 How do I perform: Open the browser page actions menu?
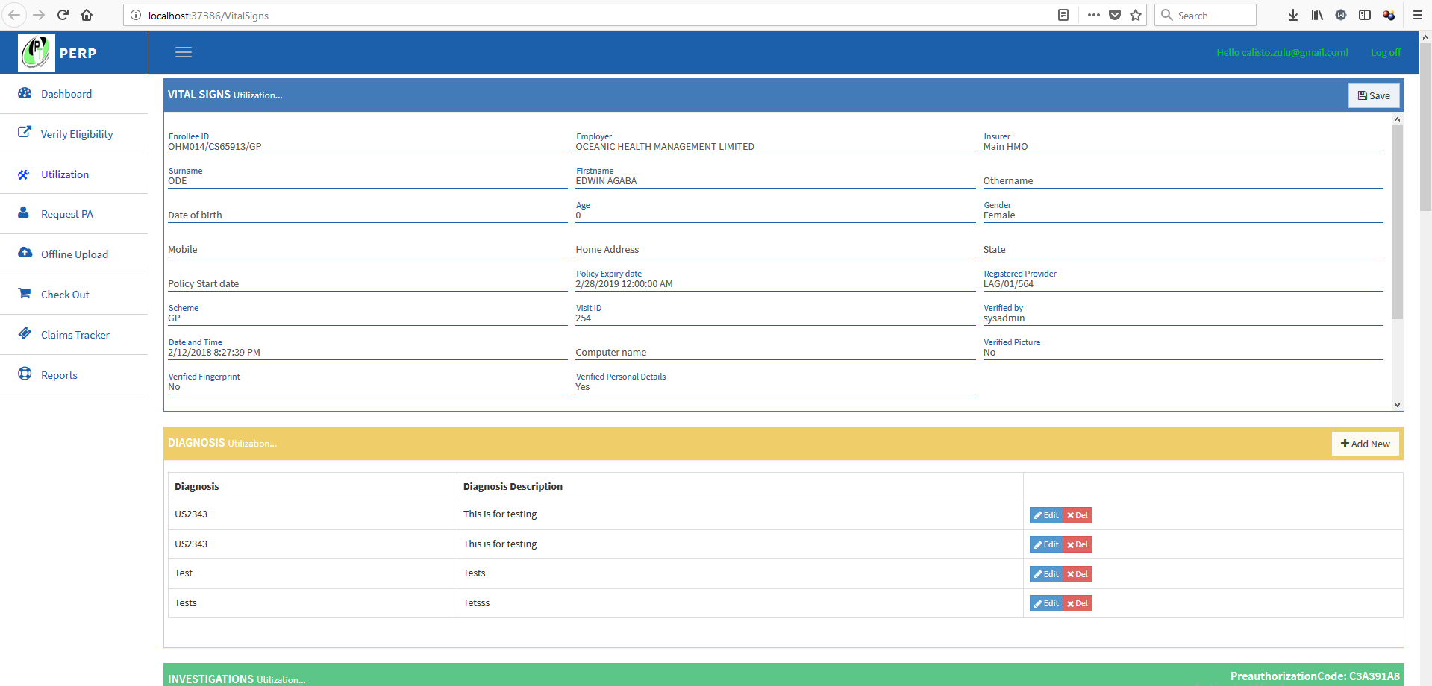pyautogui.click(x=1093, y=15)
